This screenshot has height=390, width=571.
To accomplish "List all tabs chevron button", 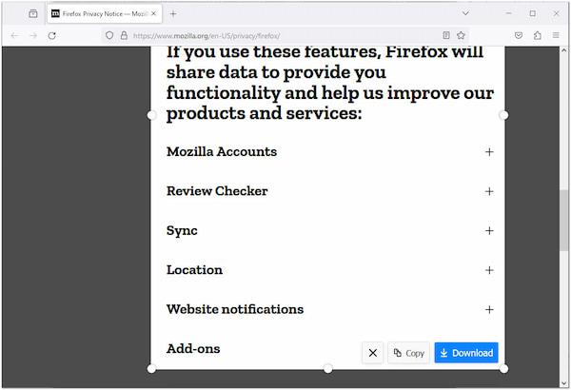I will tap(465, 13).
